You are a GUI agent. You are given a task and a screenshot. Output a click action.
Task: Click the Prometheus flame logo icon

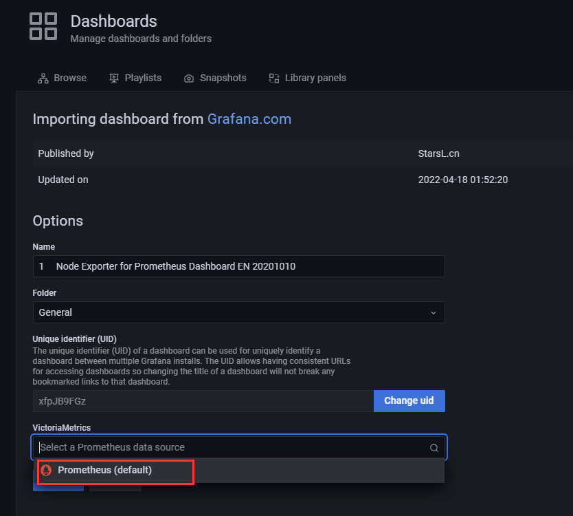point(46,470)
